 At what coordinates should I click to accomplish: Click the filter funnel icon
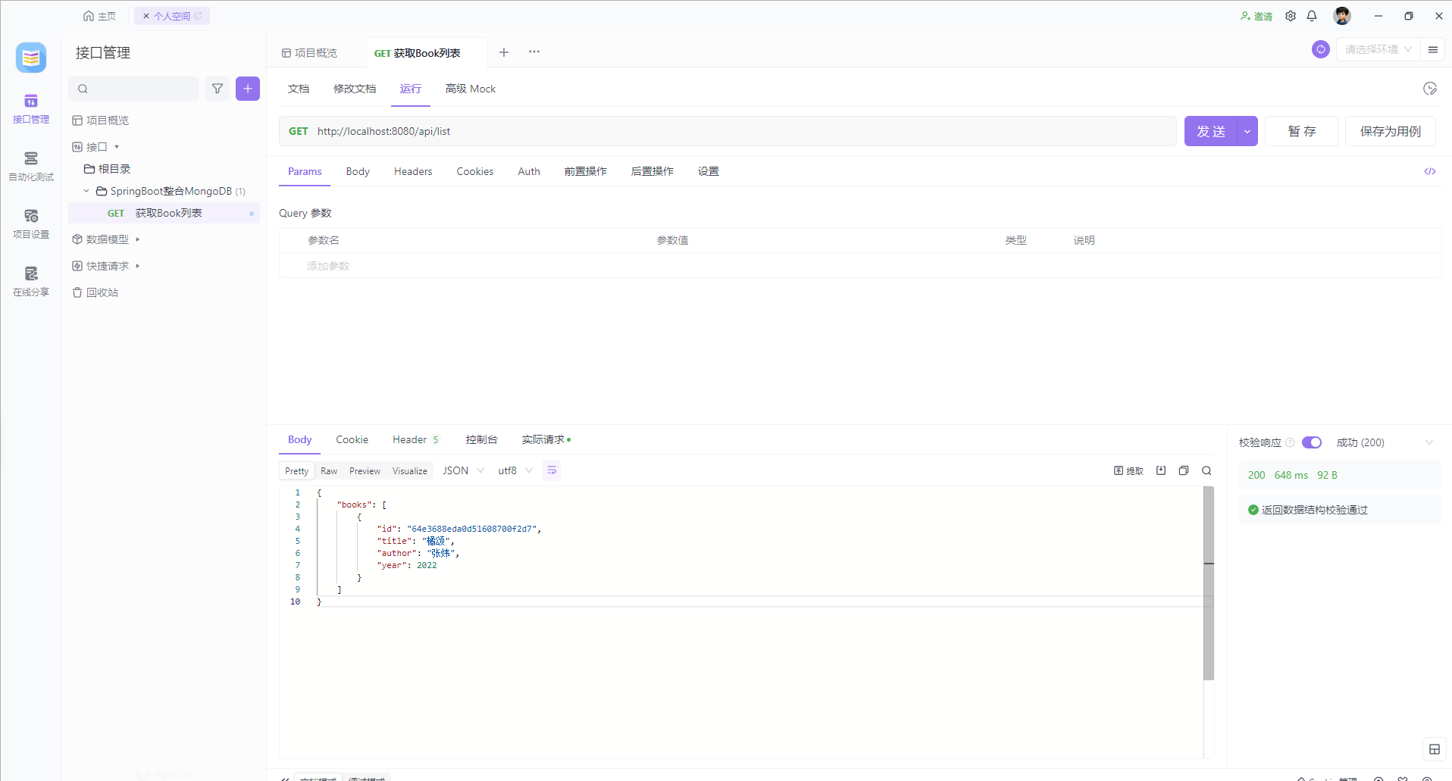(x=217, y=89)
